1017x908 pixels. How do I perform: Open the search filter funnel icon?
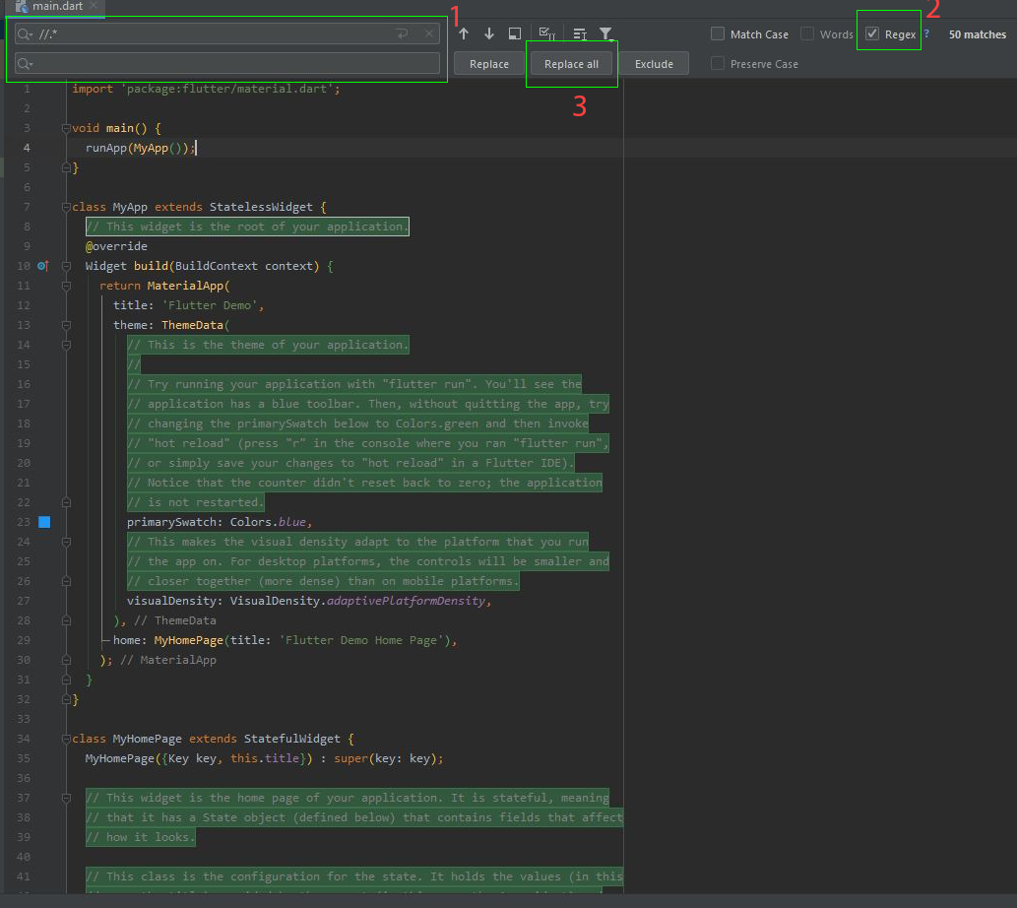coord(606,33)
